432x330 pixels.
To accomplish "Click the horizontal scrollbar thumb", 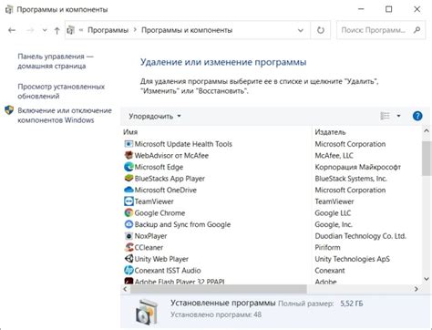I will tap(219, 289).
